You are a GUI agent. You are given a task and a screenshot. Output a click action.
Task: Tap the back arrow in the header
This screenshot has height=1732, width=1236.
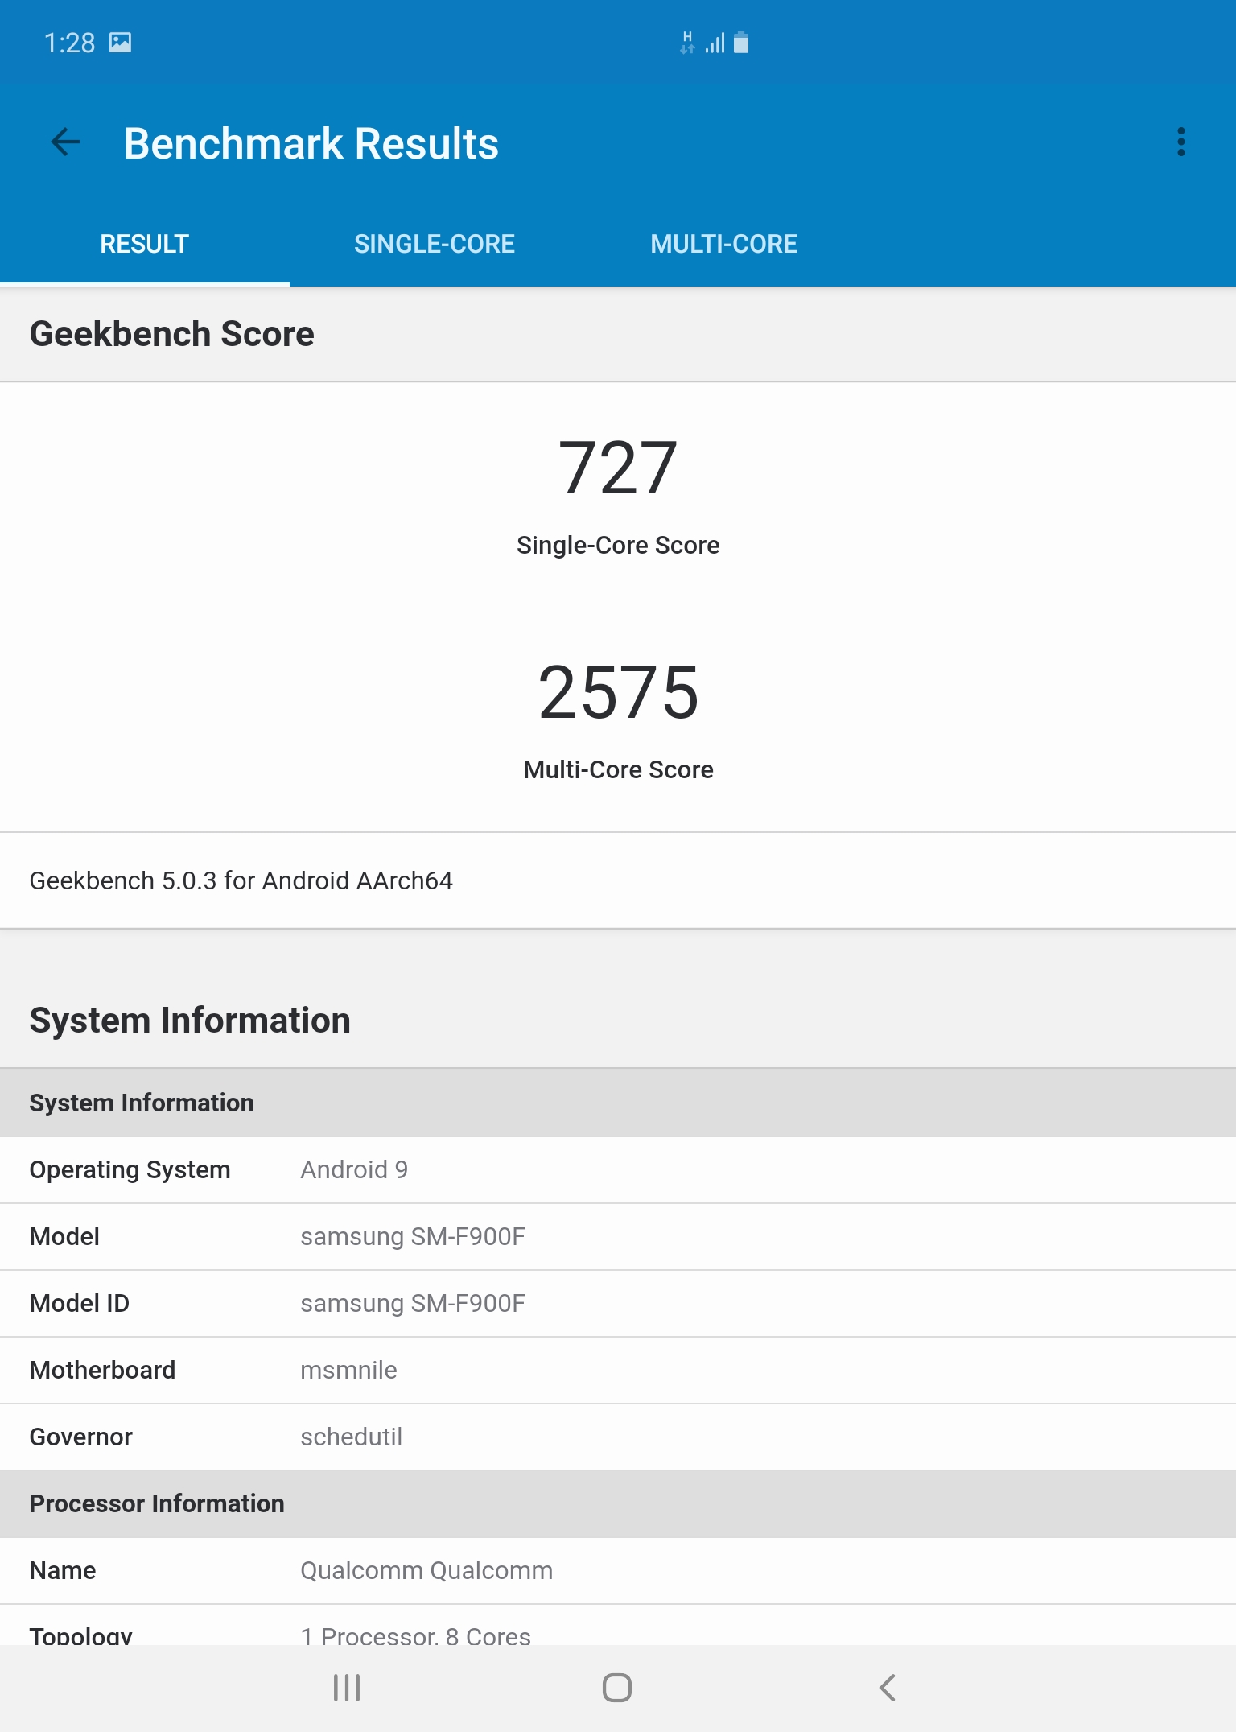(x=65, y=142)
